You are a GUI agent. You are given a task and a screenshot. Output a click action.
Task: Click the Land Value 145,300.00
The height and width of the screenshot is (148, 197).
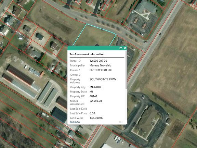point(96,118)
